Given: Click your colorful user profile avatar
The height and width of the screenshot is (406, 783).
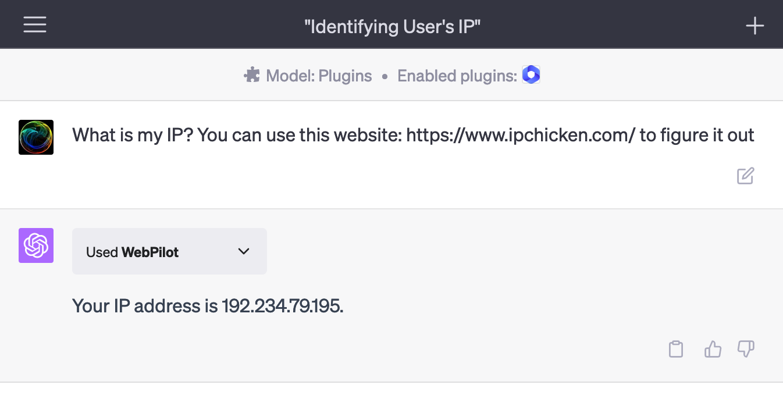Looking at the screenshot, I should (x=35, y=137).
